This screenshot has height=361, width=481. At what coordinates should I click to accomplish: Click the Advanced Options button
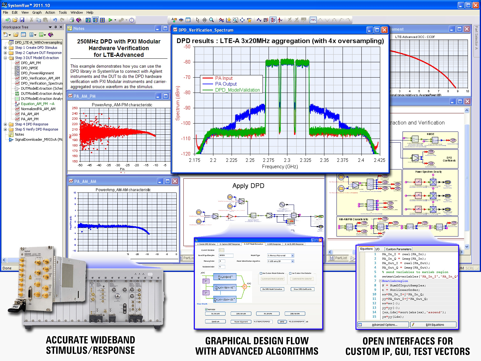pyautogui.click(x=383, y=325)
